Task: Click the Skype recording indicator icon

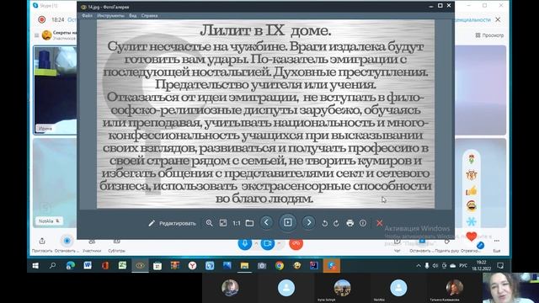Action: [x=41, y=19]
